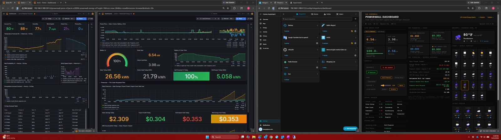Click Dashboards breadcrumb in Weather Forecast pane

click(x=13, y=14)
